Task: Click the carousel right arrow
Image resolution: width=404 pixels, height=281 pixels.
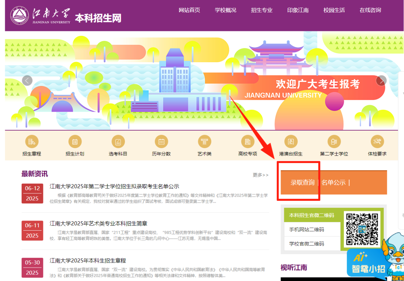Action: click(x=381, y=80)
